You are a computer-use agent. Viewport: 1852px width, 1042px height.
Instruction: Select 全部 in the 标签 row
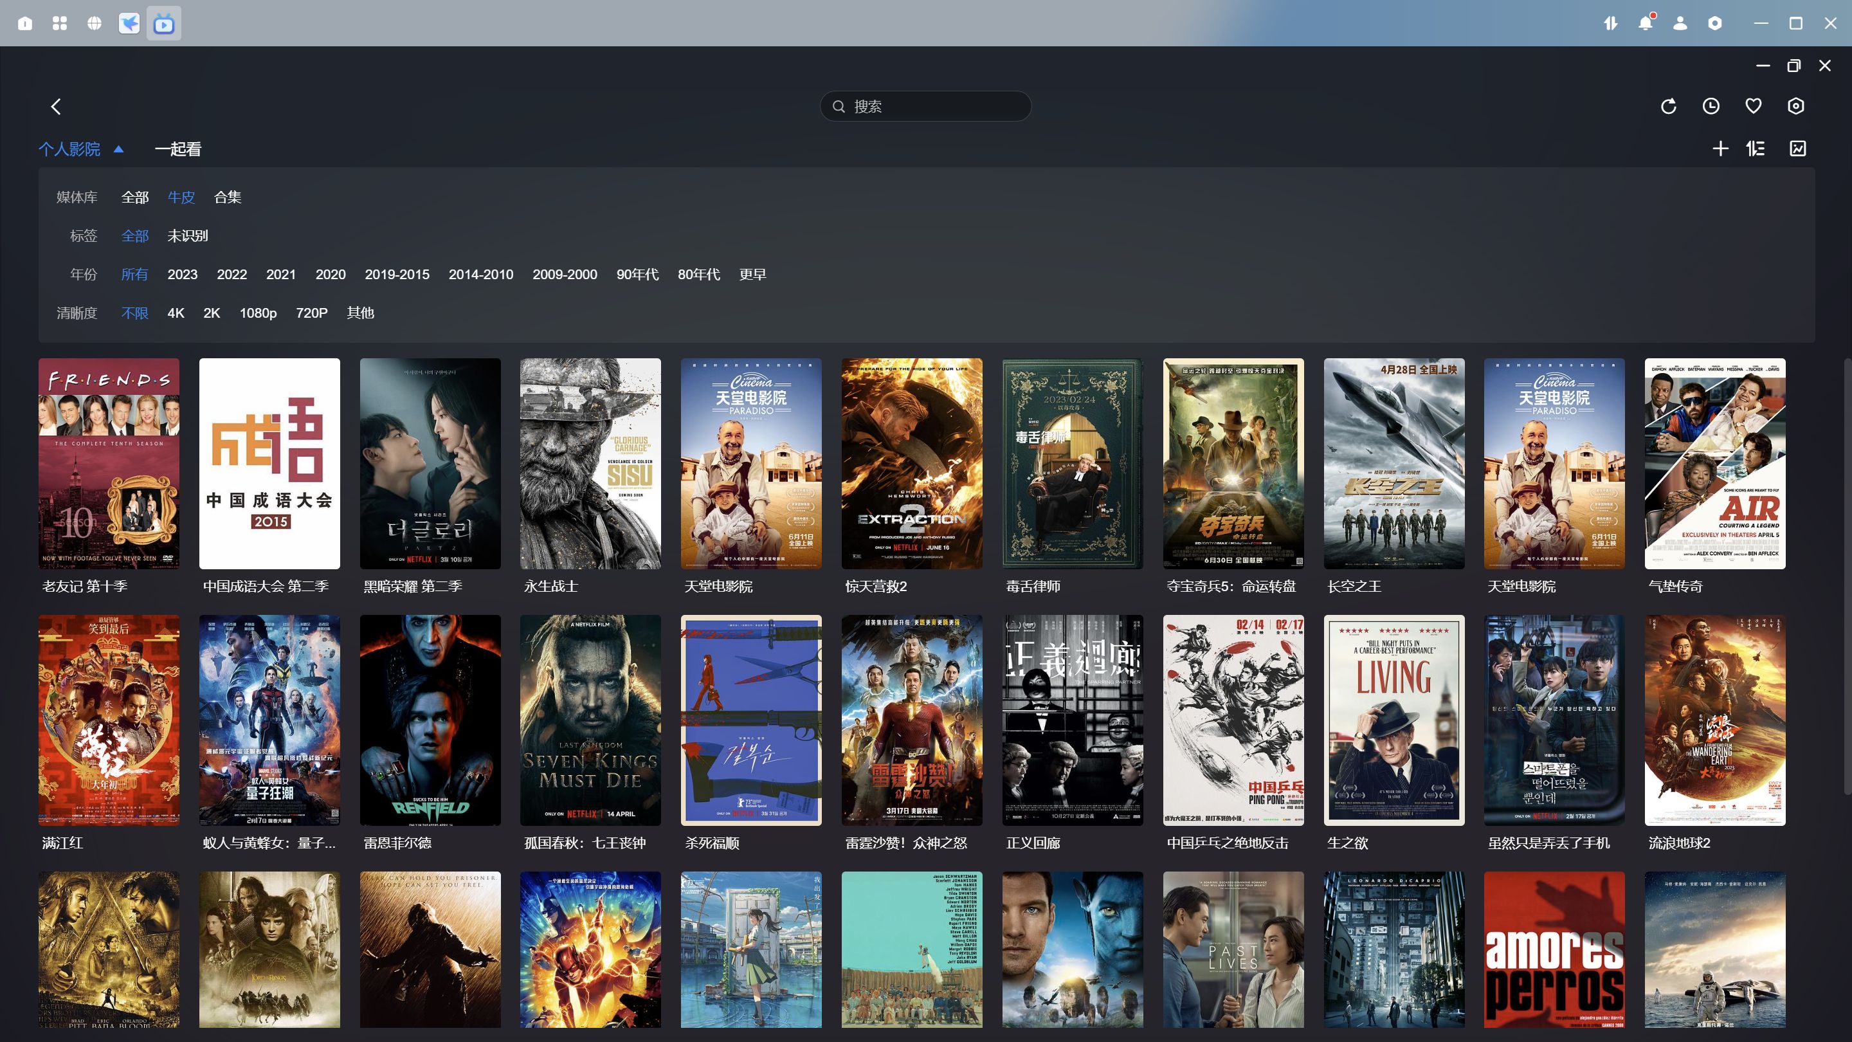click(x=135, y=236)
